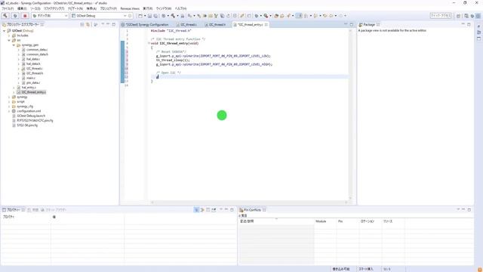This screenshot has height=272, width=483.
Task: Maximize the editor area
Action: pyautogui.click(x=352, y=24)
